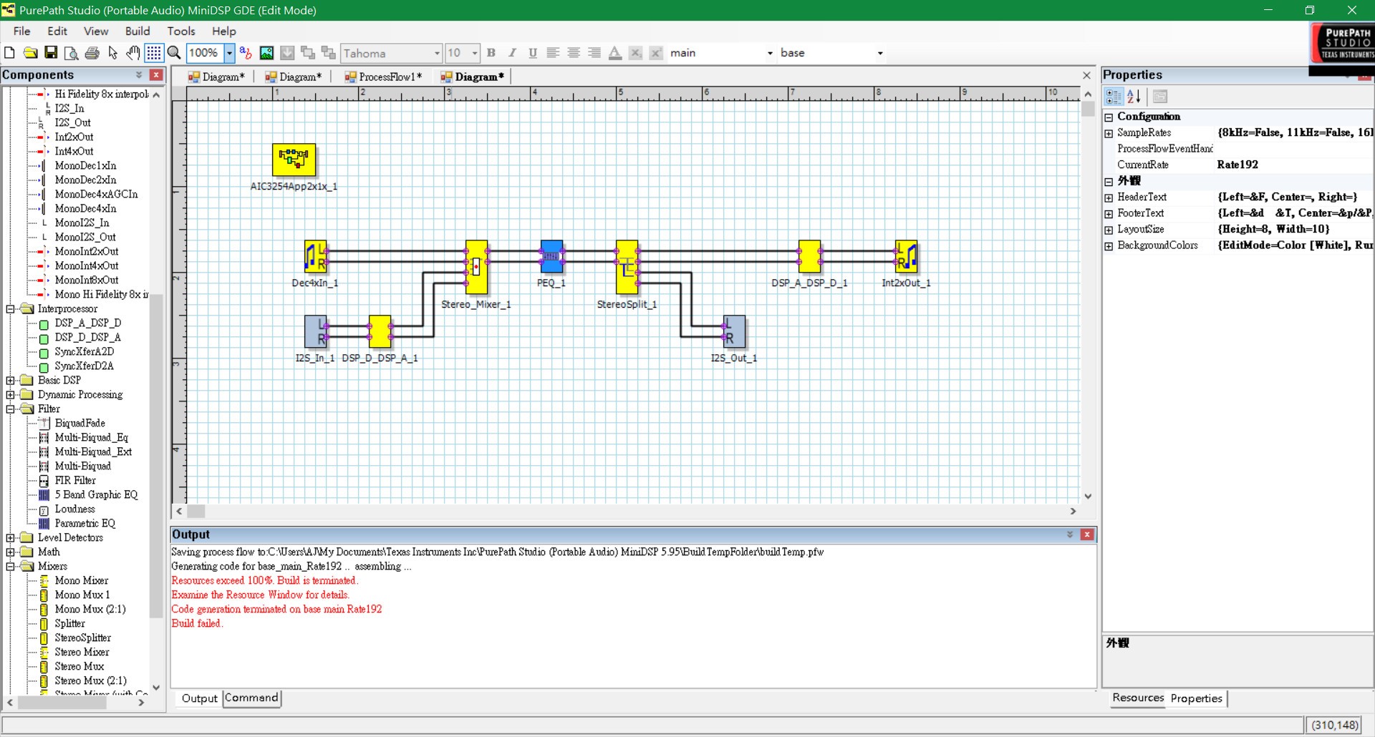Select the StereoSplit_1 block
Viewport: 1375px width, 737px height.
(627, 267)
